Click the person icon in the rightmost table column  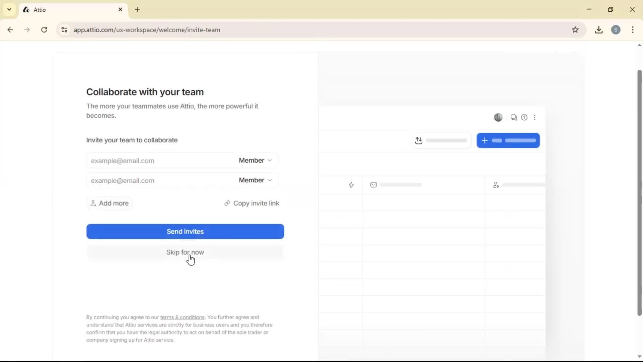pyautogui.click(x=496, y=185)
